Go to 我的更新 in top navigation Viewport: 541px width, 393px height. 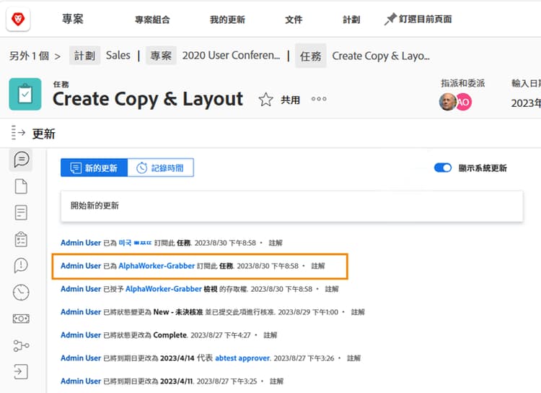click(227, 20)
